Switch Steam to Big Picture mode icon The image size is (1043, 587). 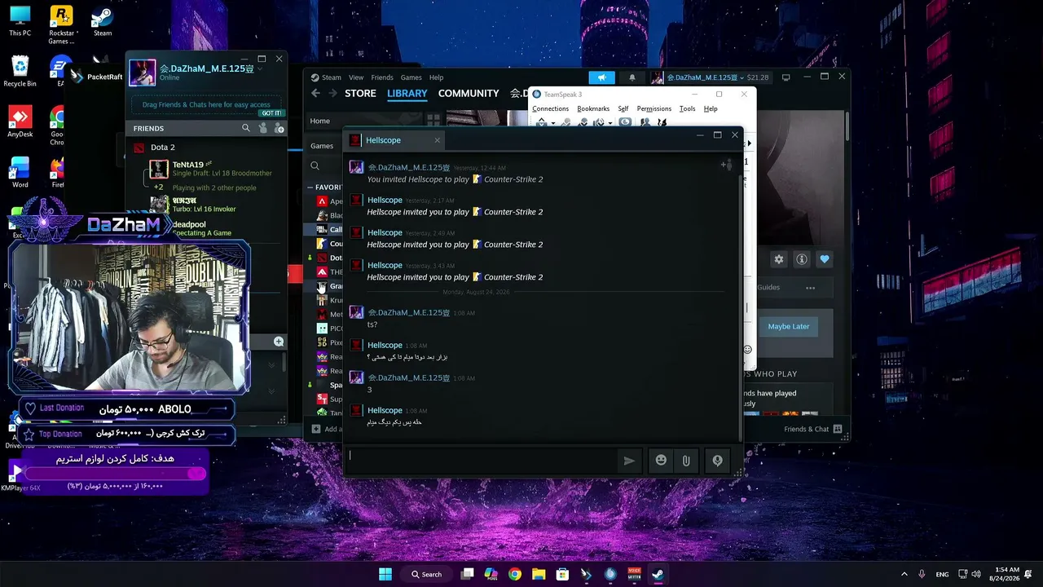click(x=786, y=77)
